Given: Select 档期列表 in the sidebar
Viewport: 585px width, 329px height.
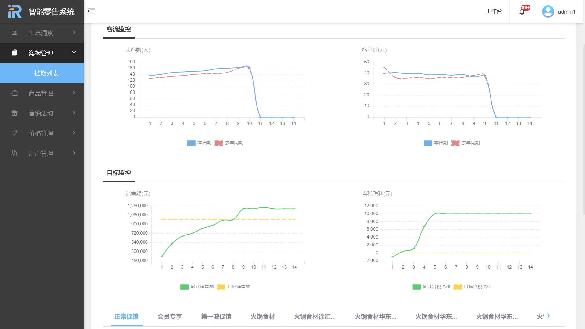Looking at the screenshot, I should pos(46,73).
